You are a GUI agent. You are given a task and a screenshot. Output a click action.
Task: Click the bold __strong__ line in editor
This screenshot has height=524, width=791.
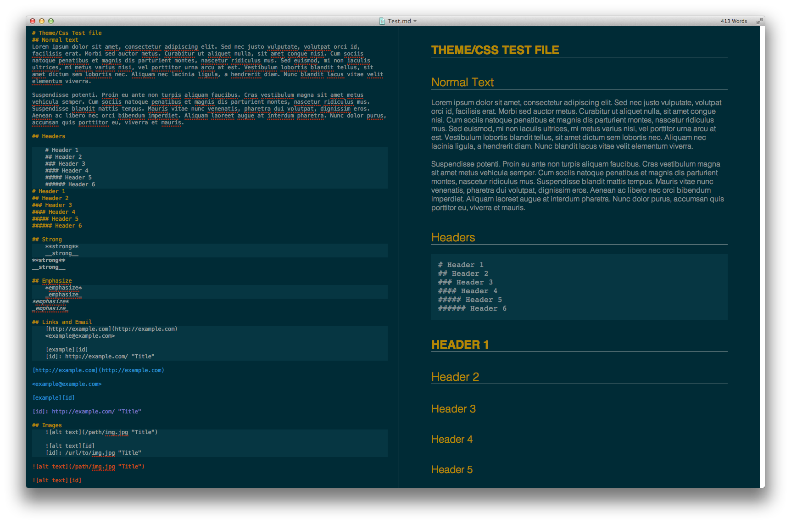pyautogui.click(x=49, y=267)
